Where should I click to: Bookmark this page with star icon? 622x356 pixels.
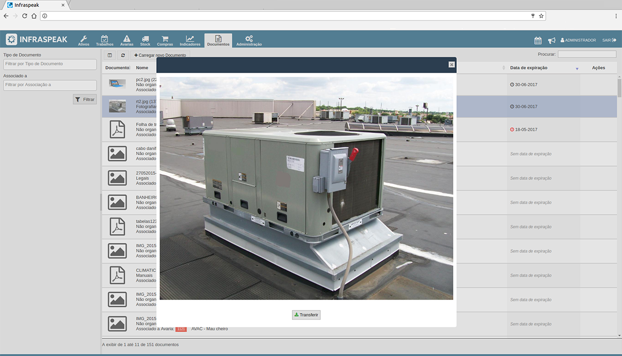coord(541,16)
